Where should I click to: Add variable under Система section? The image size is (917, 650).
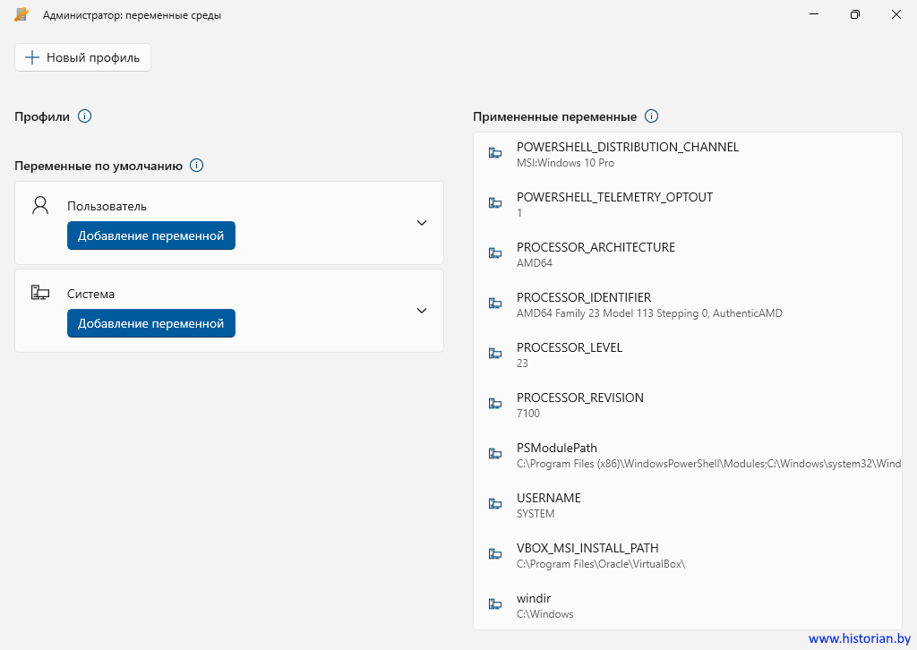click(x=150, y=323)
